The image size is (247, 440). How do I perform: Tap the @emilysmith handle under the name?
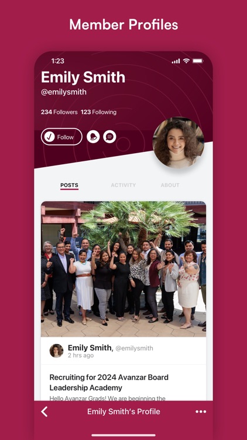pos(64,92)
